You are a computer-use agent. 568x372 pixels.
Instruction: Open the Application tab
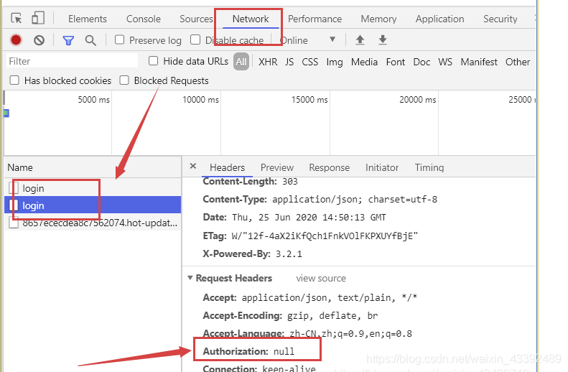[439, 19]
